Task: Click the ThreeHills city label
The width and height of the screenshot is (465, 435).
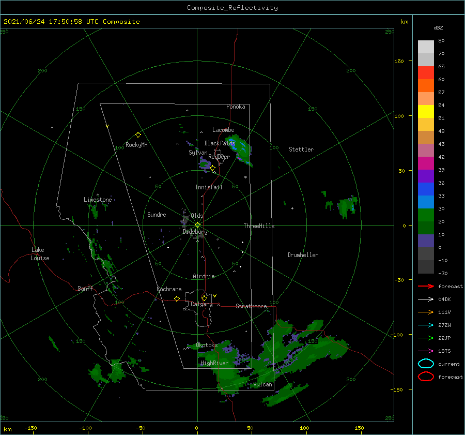Action: coord(259,226)
